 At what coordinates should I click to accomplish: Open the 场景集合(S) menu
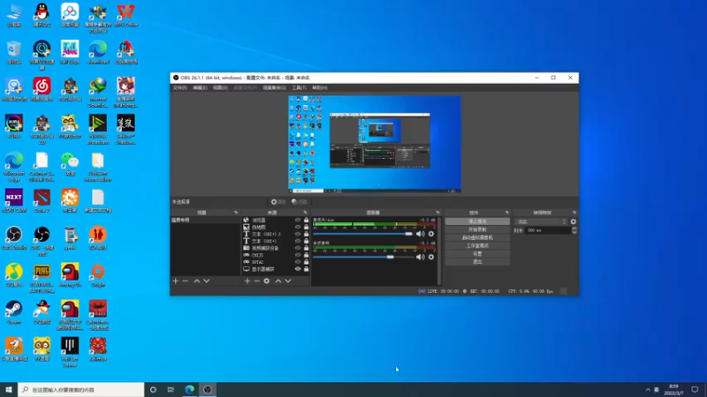coord(274,87)
